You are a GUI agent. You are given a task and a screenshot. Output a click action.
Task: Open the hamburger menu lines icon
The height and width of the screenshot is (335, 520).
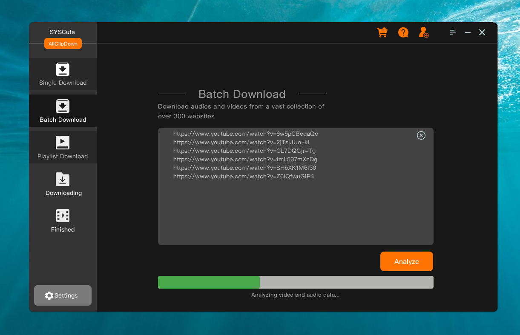tap(453, 32)
